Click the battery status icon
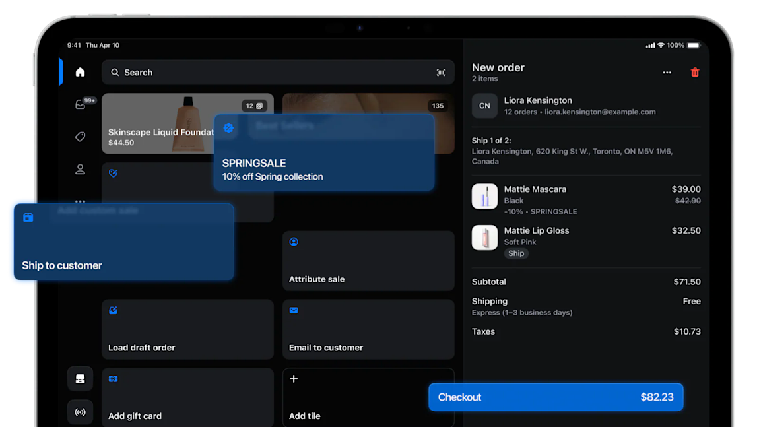Viewport: 759px width, 427px height. 694,45
